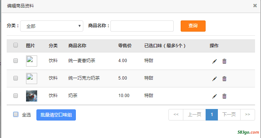Edit the 统一巧克力奶茶 row with pencil icon
Viewport: 261px width, 138px height.
(x=215, y=79)
